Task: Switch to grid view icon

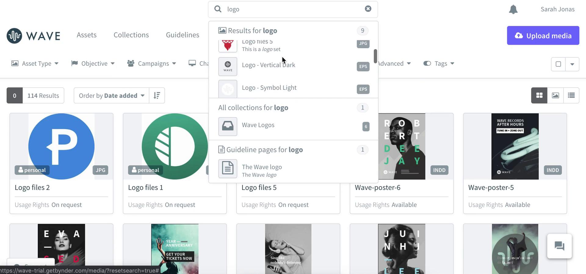Action: tap(539, 96)
